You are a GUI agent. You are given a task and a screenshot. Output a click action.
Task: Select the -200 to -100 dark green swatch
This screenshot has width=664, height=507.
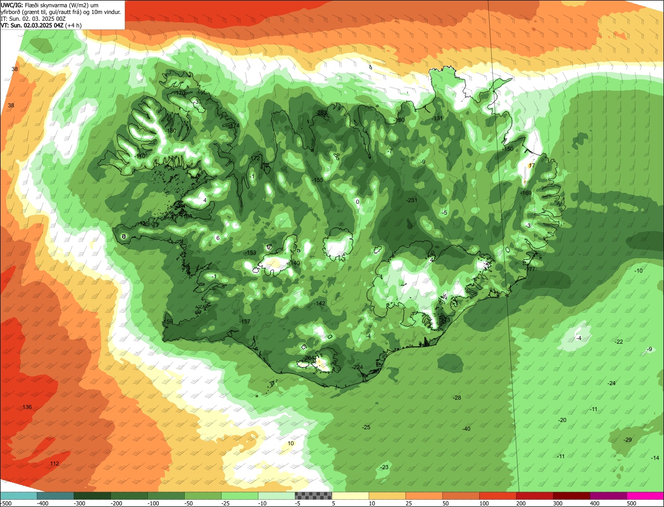[129, 496]
